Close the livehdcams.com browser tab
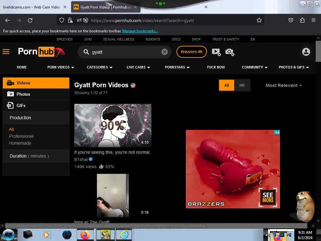The height and width of the screenshot is (241, 321). (x=65, y=7)
